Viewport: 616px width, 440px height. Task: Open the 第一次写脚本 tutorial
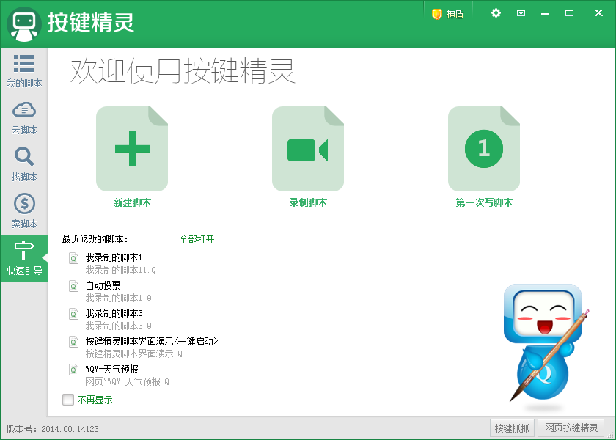coord(484,148)
